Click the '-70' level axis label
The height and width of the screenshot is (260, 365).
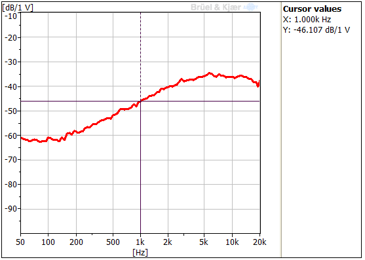coord(11,160)
